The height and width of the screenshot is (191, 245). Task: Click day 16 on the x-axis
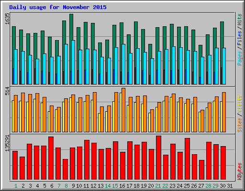[122, 186]
